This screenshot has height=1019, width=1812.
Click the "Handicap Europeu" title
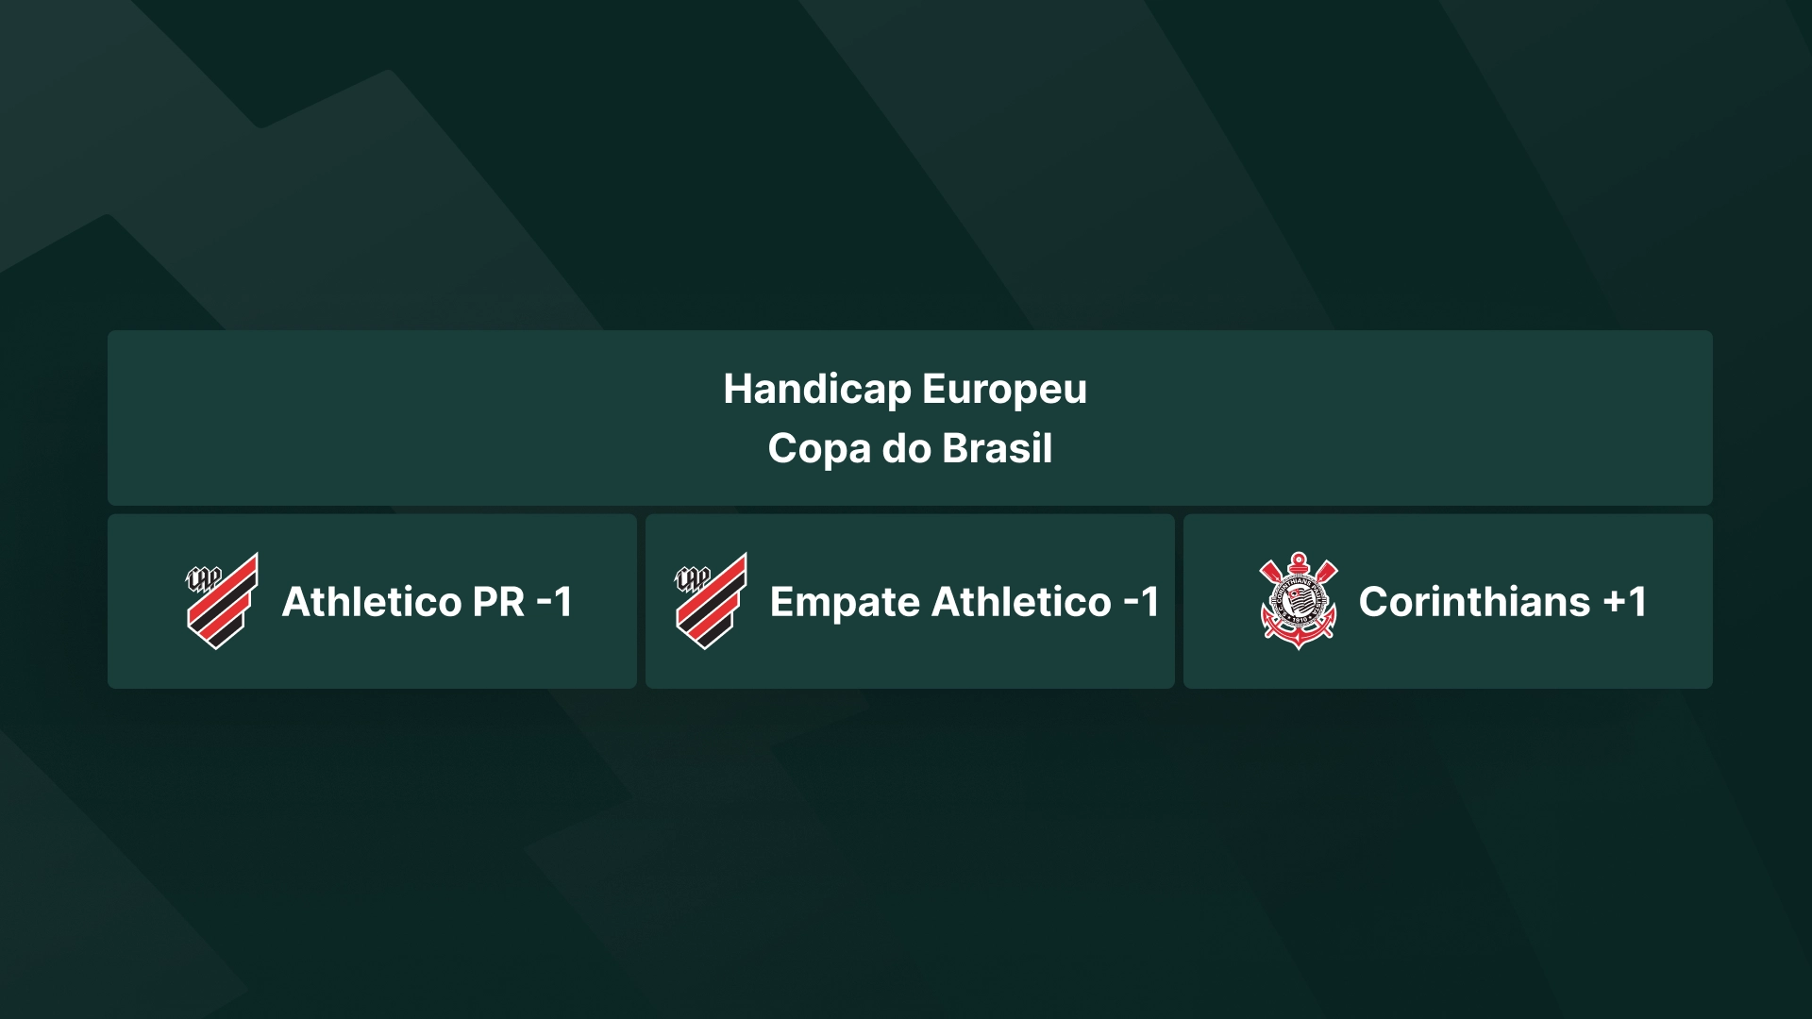point(905,389)
